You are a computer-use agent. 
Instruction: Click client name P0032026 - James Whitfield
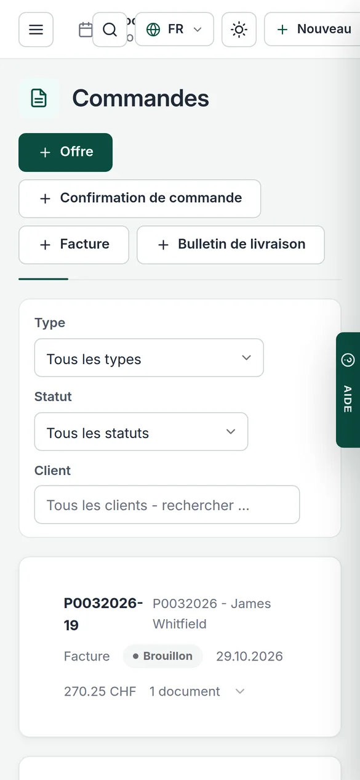pos(212,614)
